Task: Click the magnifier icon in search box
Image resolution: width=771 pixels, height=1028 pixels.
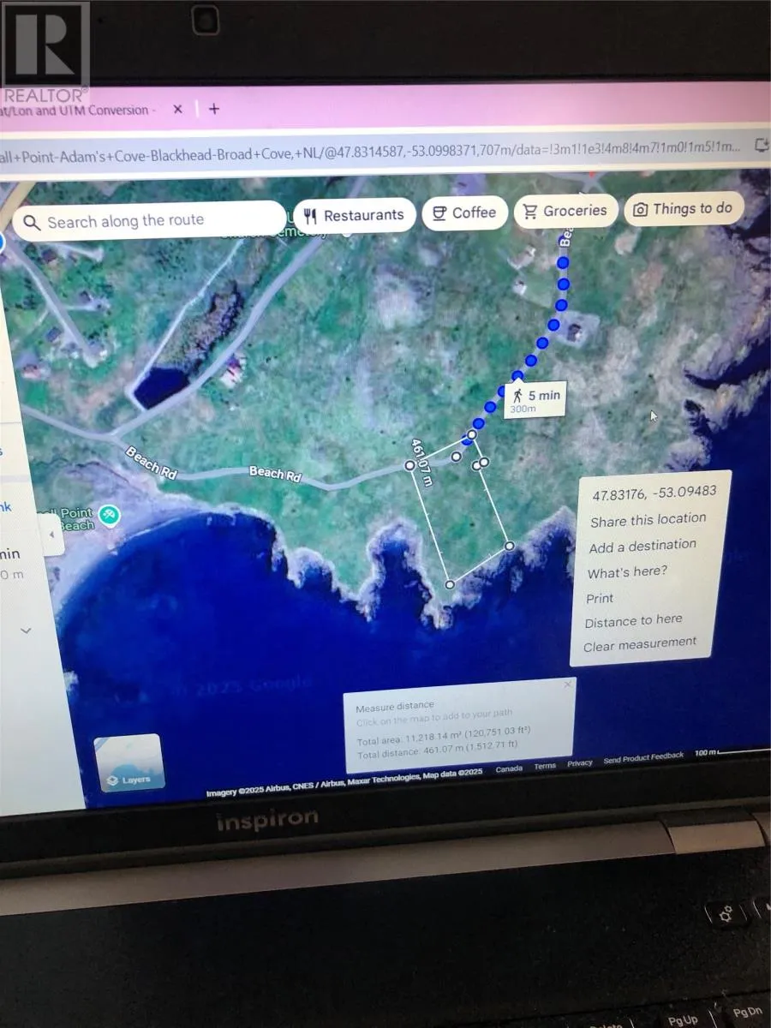Action: click(32, 224)
